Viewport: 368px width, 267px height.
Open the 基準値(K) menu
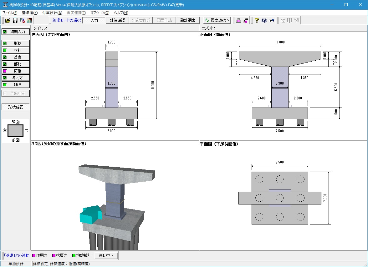click(x=30, y=13)
